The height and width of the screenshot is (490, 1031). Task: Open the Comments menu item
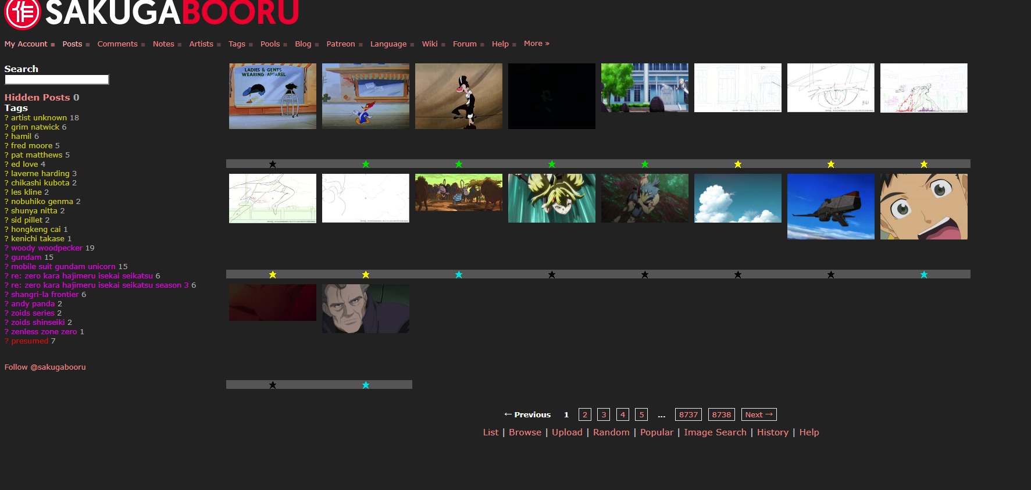[x=117, y=44]
